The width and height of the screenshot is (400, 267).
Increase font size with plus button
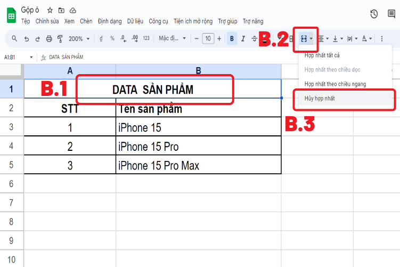(219, 39)
